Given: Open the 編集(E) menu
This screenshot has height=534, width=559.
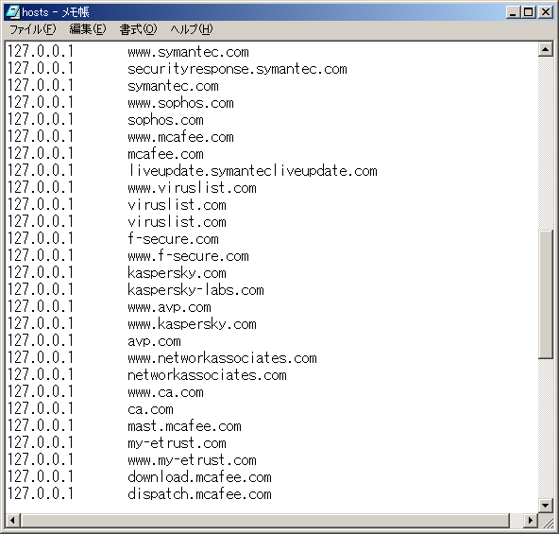Looking at the screenshot, I should (x=88, y=29).
